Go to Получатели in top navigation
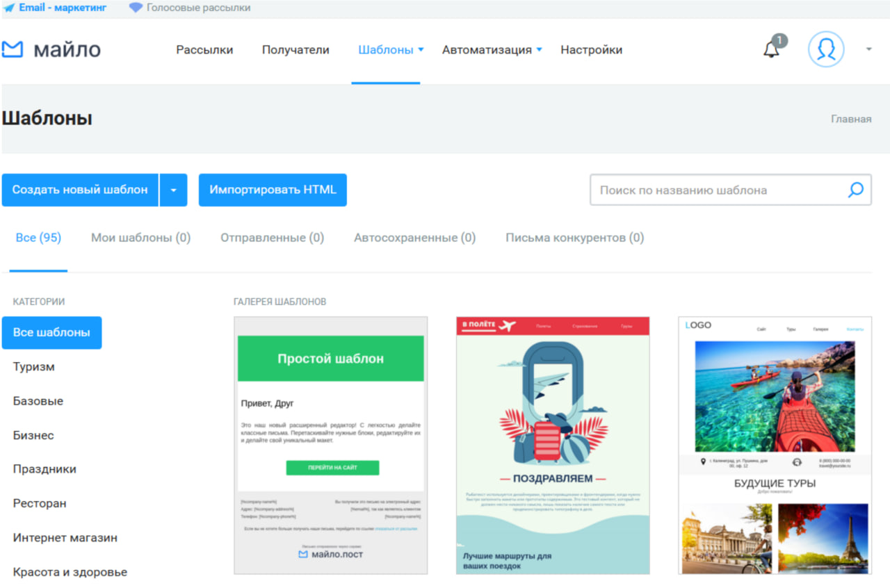 [x=296, y=50]
